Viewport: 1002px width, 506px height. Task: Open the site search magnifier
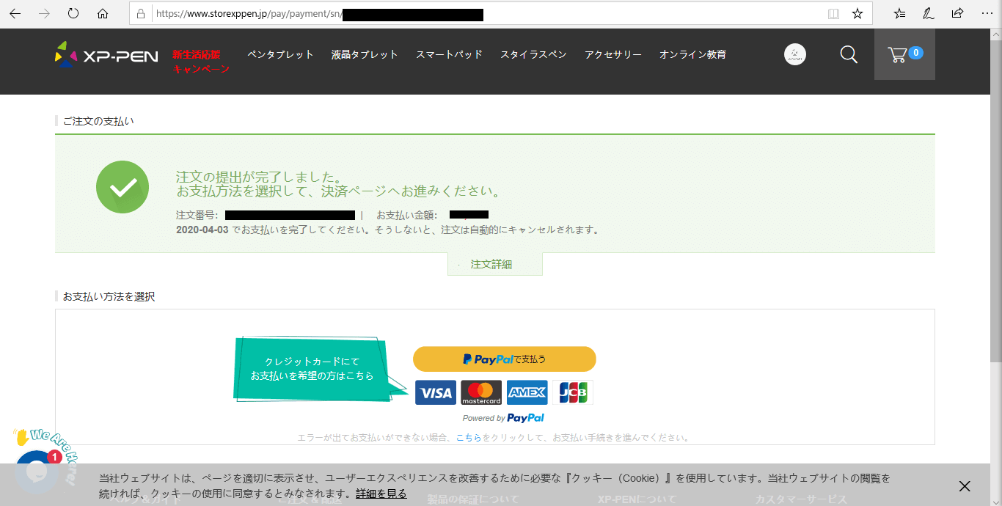coord(849,54)
